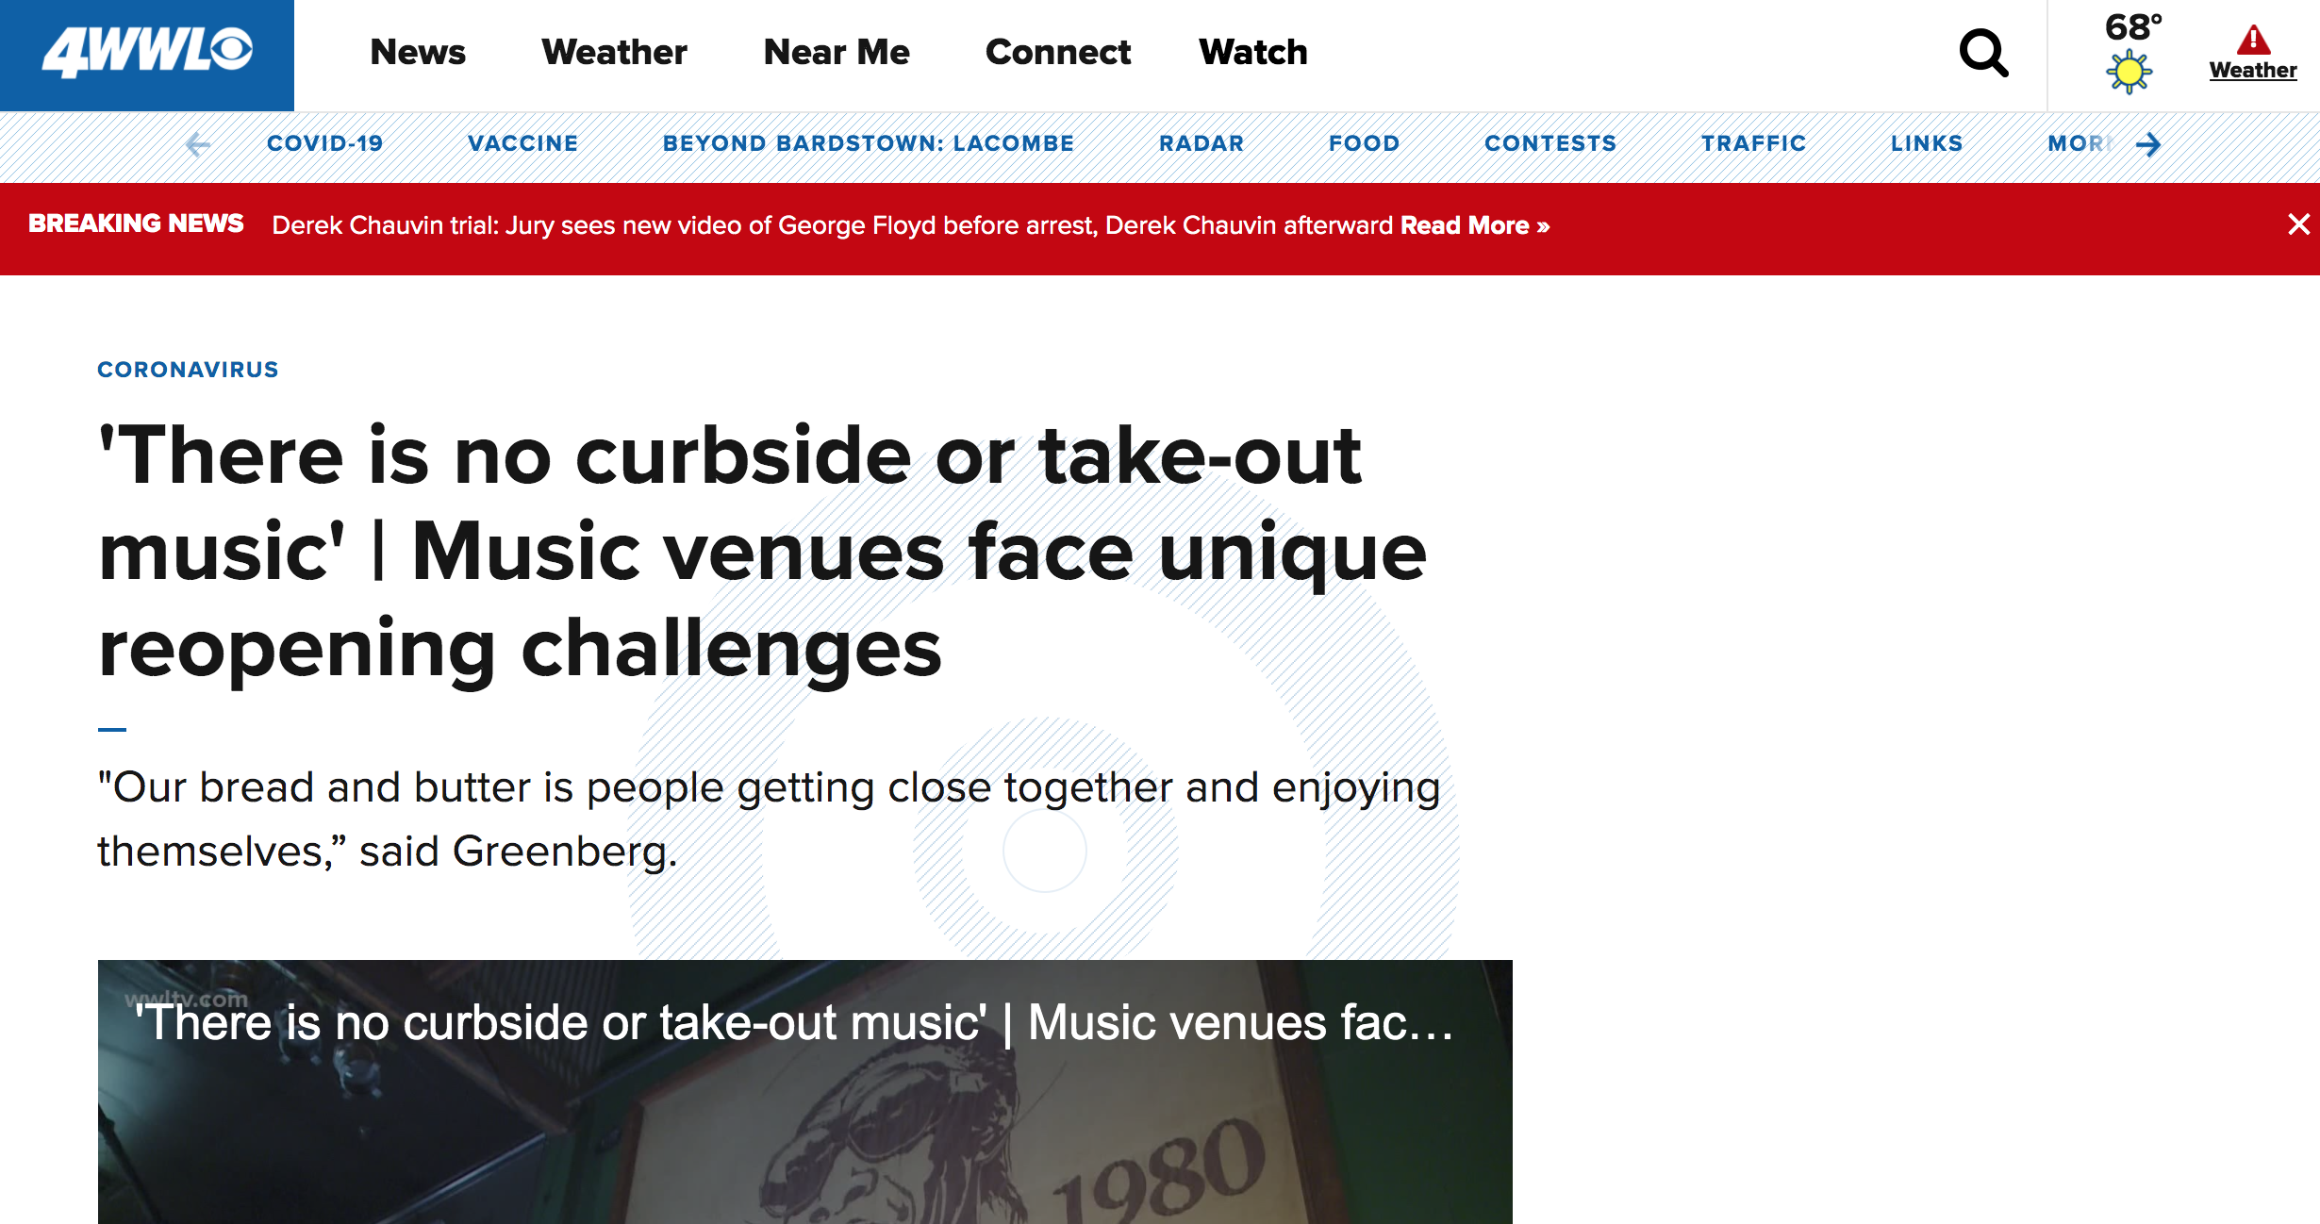Click the WWL 4 station logo
This screenshot has width=2320, height=1224.
(147, 53)
